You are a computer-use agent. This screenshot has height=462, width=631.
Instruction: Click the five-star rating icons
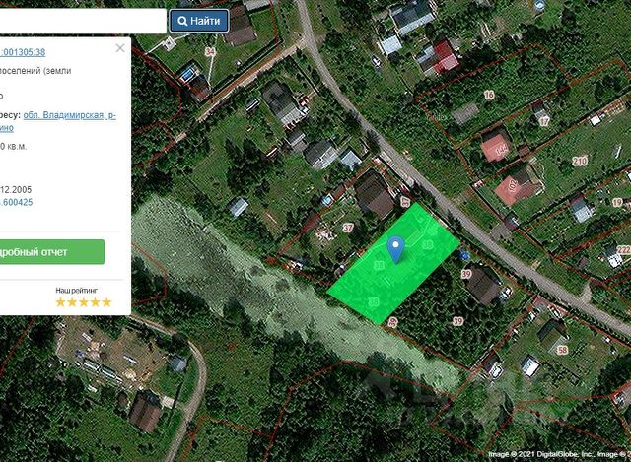click(x=83, y=302)
